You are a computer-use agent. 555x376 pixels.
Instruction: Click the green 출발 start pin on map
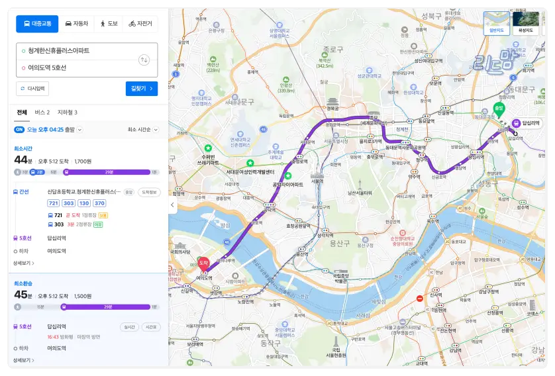click(x=499, y=109)
